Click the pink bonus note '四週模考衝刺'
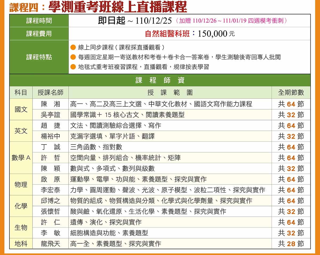 (x=267, y=21)
